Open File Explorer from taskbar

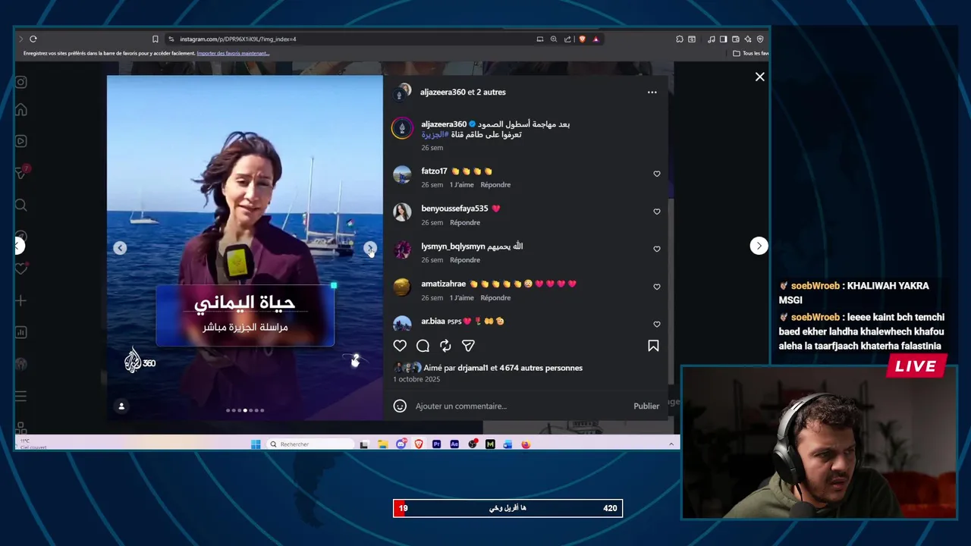tap(383, 444)
